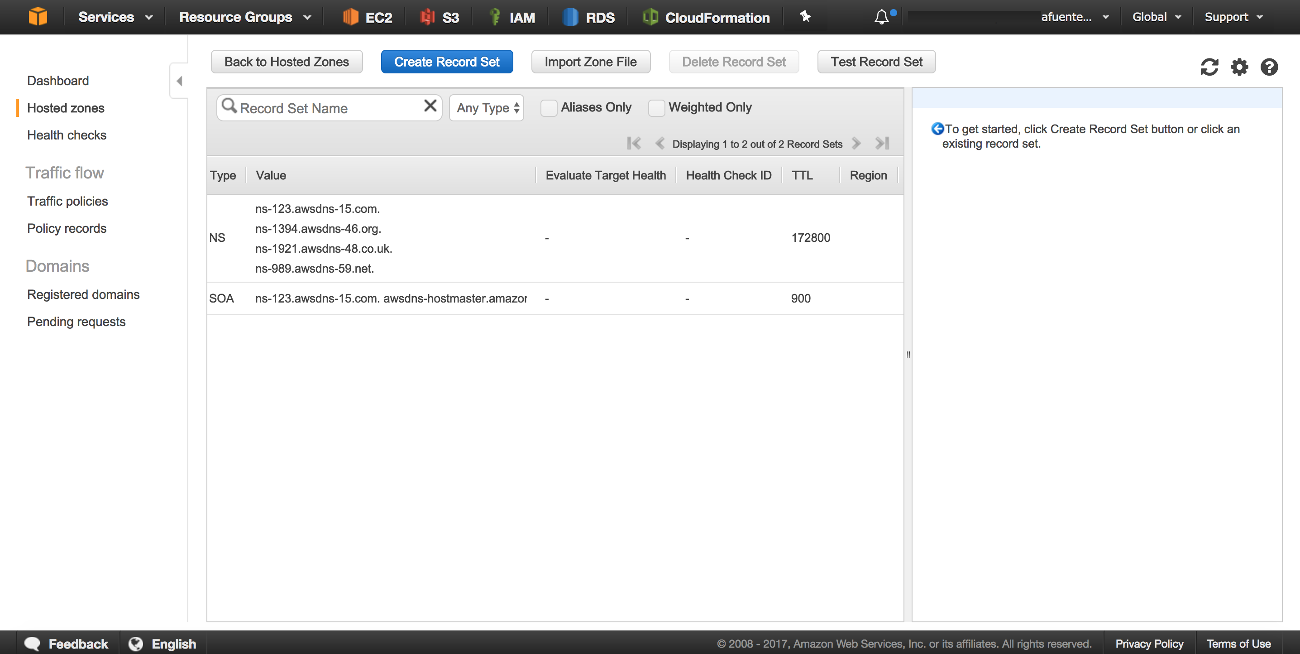Viewport: 1300px width, 654px height.
Task: Click Back to Hosted Zones button
Action: pyautogui.click(x=287, y=62)
